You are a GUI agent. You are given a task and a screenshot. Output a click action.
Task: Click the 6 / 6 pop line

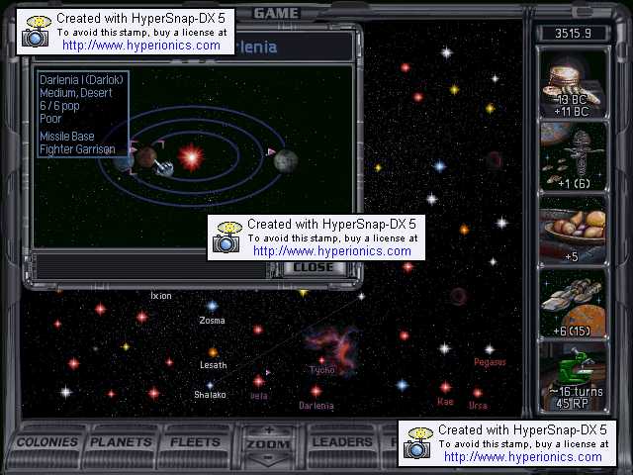pyautogui.click(x=59, y=106)
